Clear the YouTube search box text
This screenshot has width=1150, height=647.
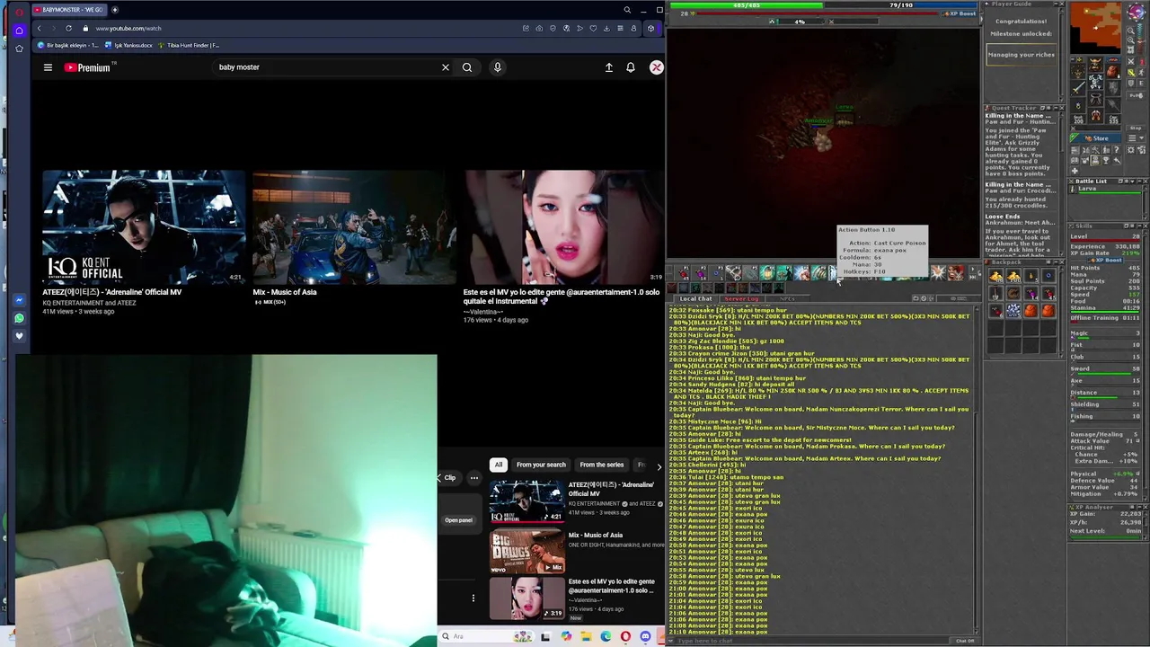[445, 67]
